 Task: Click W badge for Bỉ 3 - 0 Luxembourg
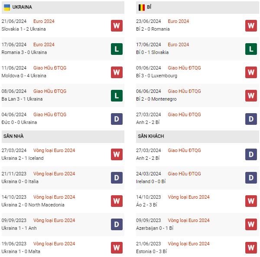point(251,72)
